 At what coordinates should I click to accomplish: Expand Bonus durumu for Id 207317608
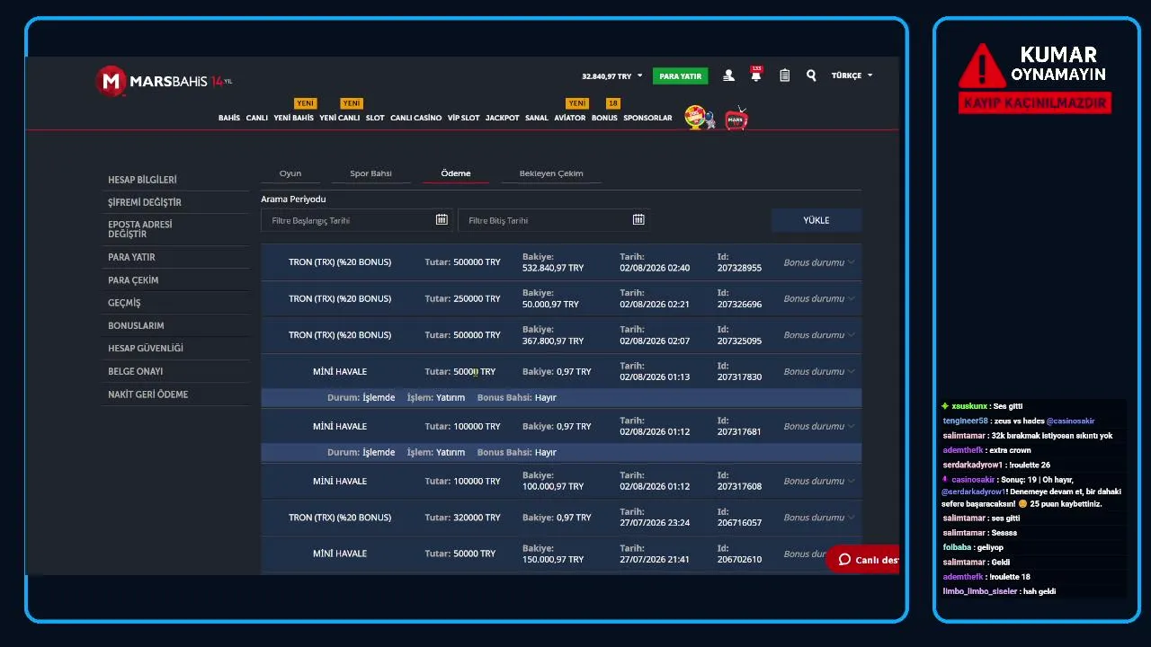(x=818, y=481)
